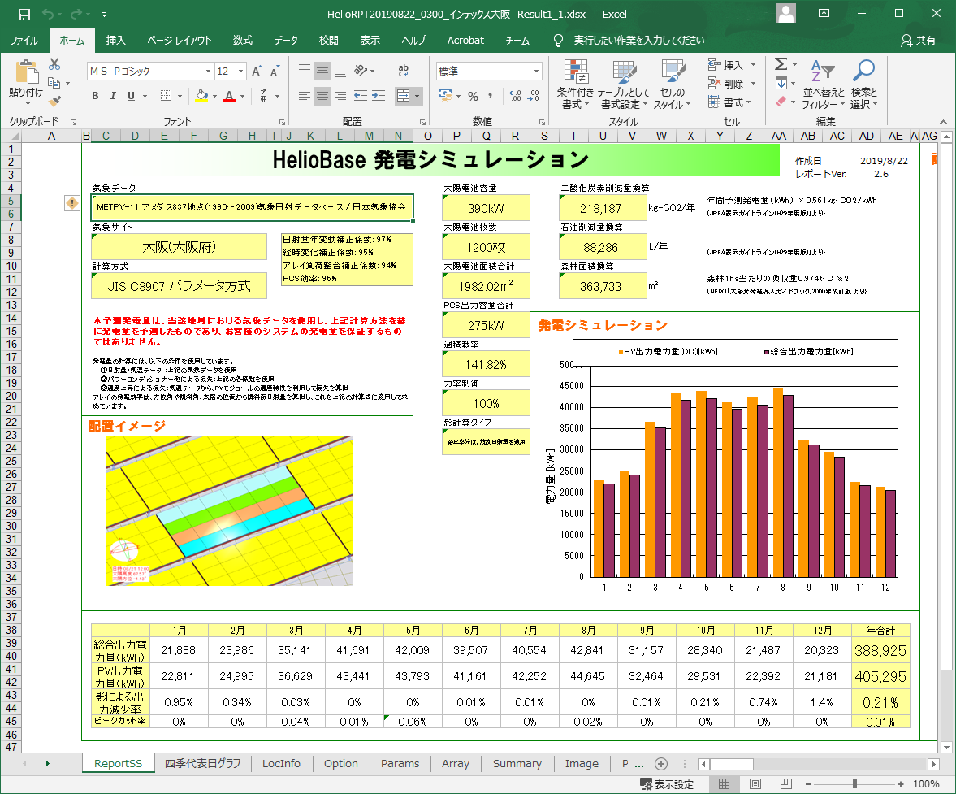Screen dimensions: 956x794
Task: Click the AutoSum sigma icon
Action: coord(781,63)
